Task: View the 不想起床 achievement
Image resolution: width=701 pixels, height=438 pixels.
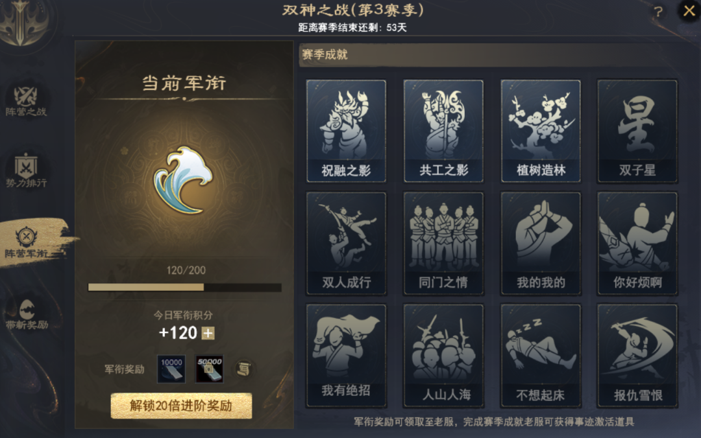Action: pos(541,356)
